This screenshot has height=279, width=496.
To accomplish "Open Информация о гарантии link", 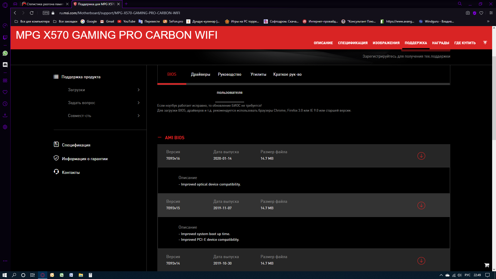I will click(x=84, y=159).
